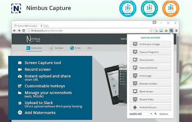Click the phone mockup image on the page
192x122 pixels.
tap(116, 84)
